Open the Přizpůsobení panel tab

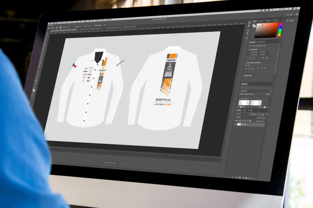click(x=261, y=42)
